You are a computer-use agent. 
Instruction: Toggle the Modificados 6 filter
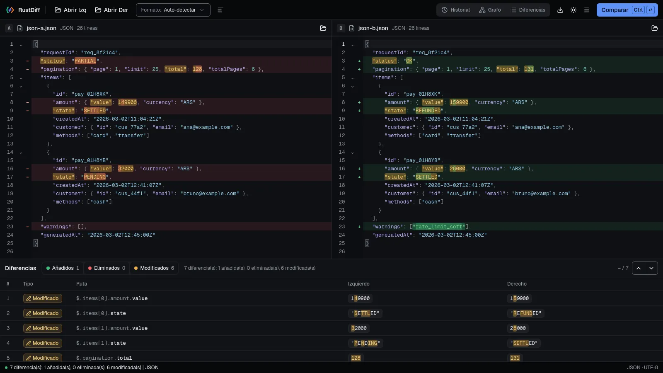pos(154,268)
